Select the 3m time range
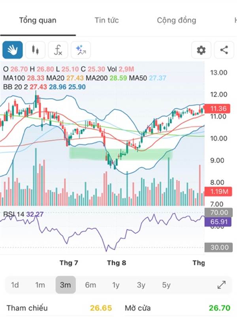 pos(65,285)
